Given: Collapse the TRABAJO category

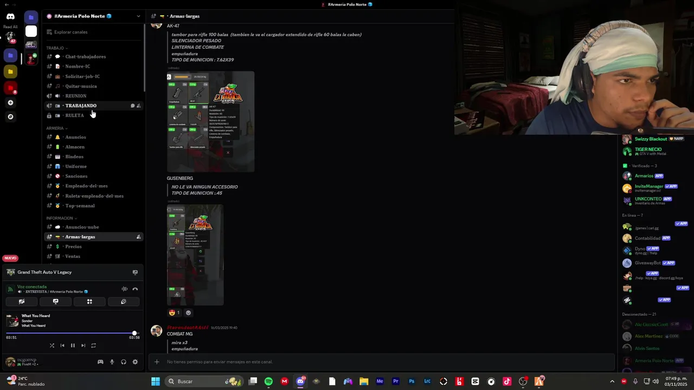Looking at the screenshot, I should tap(56, 48).
